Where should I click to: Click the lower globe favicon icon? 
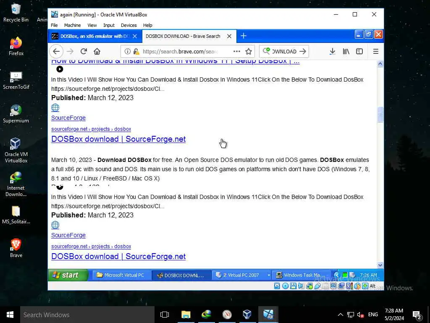coord(55,225)
